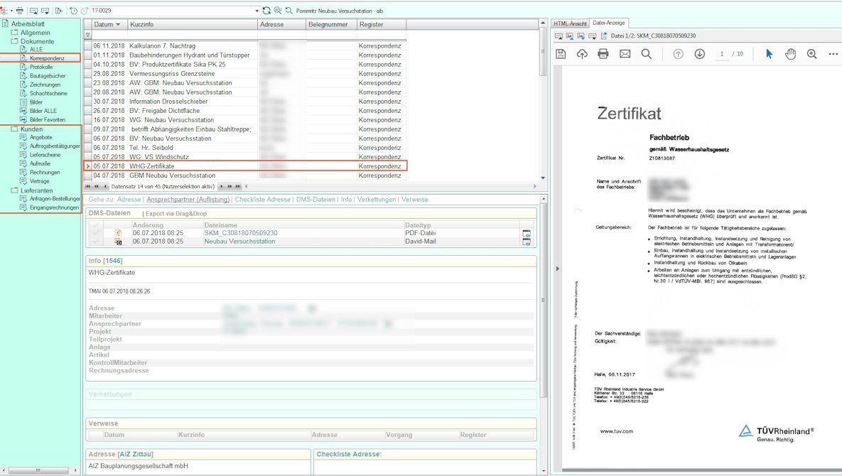The height and width of the screenshot is (476, 842).
Task: Open the project number 17-0029 dropdown
Action: click(x=257, y=11)
